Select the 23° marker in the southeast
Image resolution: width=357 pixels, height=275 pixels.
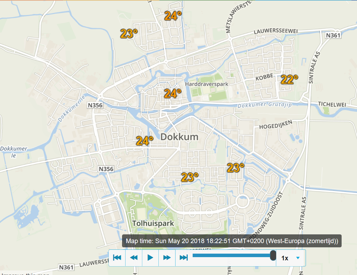coord(235,167)
